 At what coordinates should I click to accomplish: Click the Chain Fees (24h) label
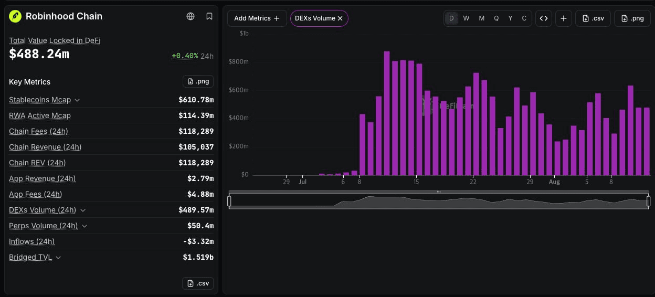click(38, 131)
